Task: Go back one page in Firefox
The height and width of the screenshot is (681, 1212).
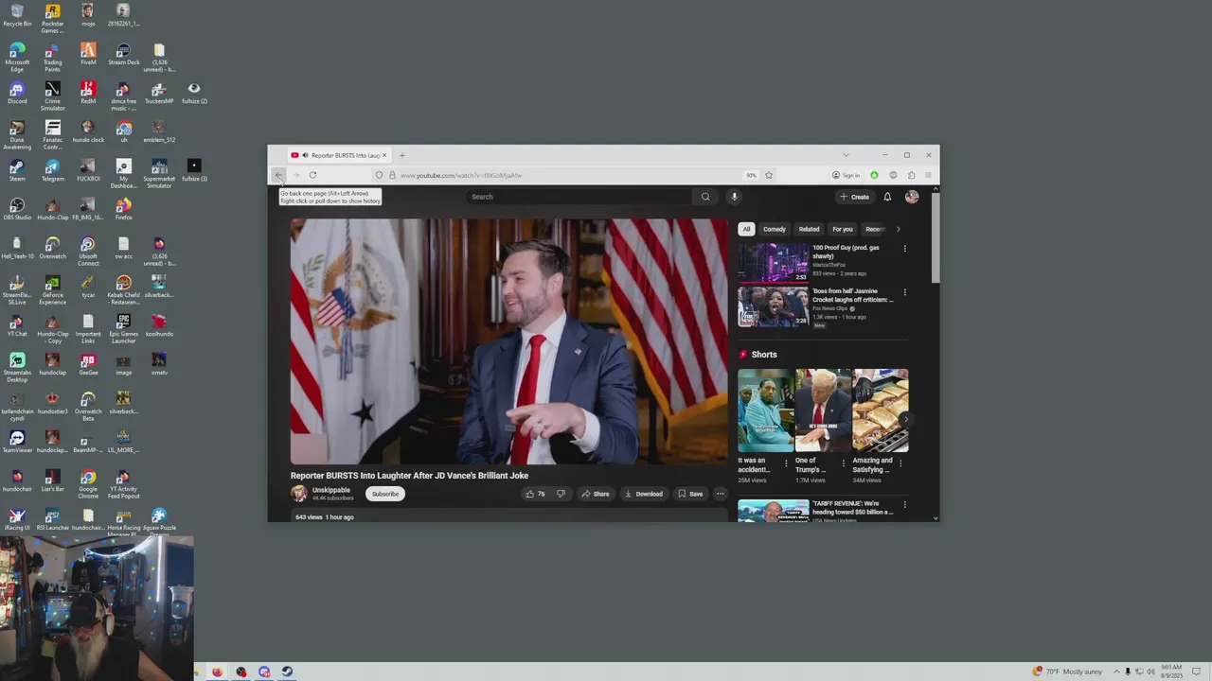Action: 278,175
